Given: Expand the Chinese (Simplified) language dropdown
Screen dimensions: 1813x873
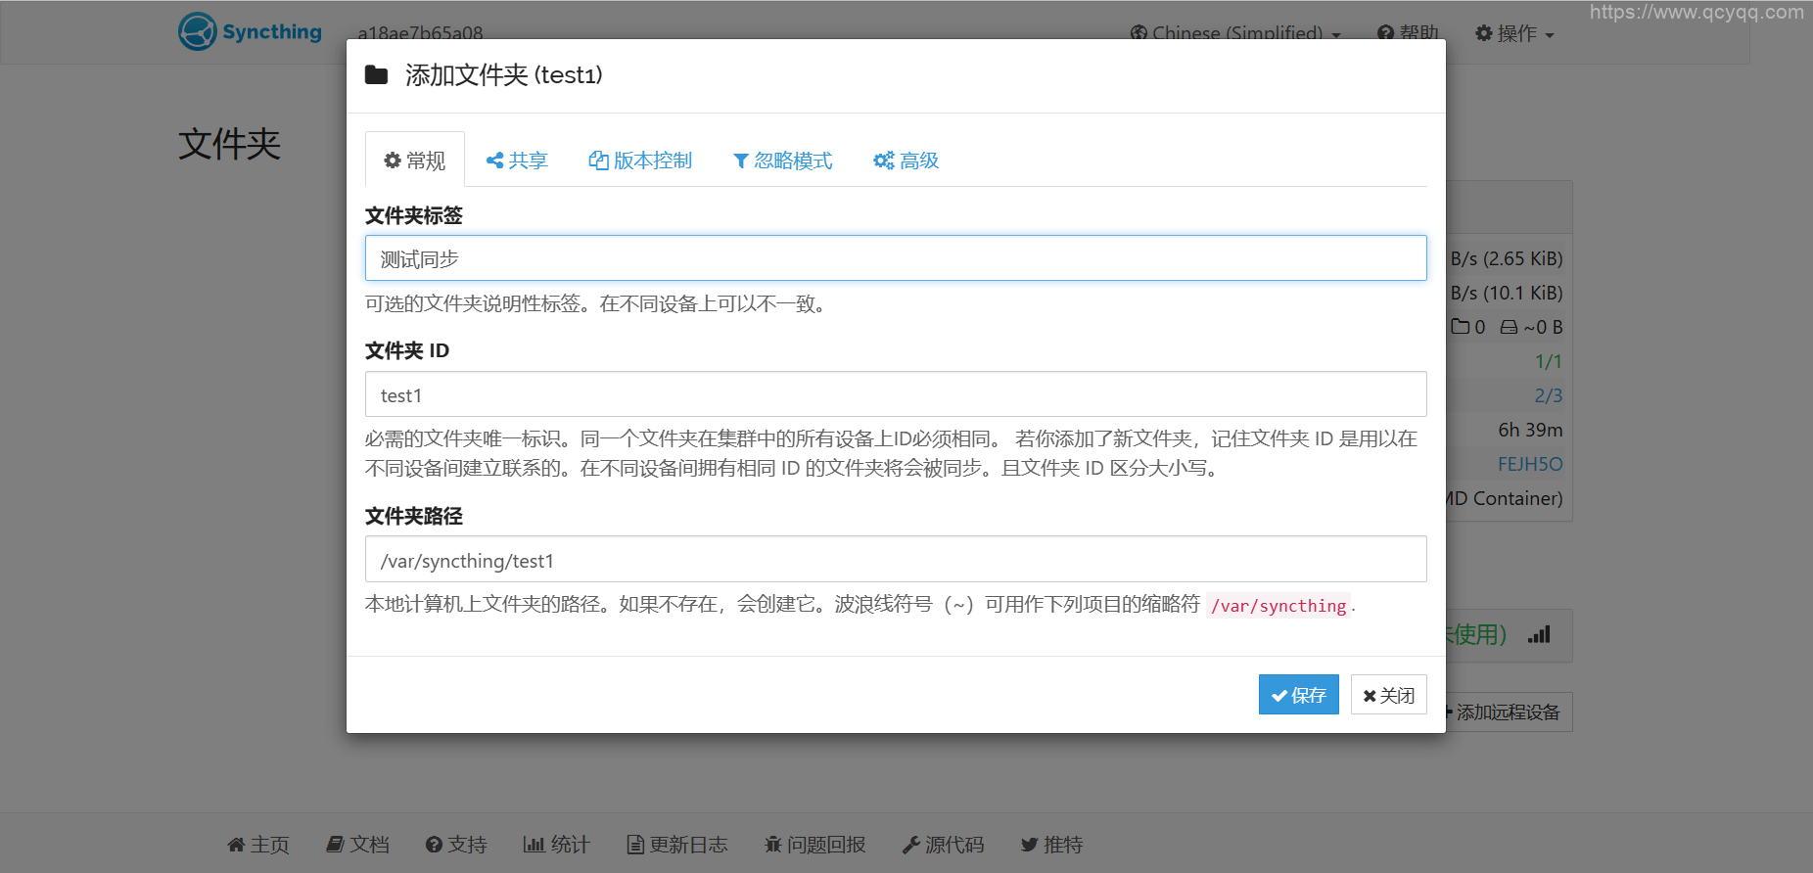Looking at the screenshot, I should (x=1235, y=33).
